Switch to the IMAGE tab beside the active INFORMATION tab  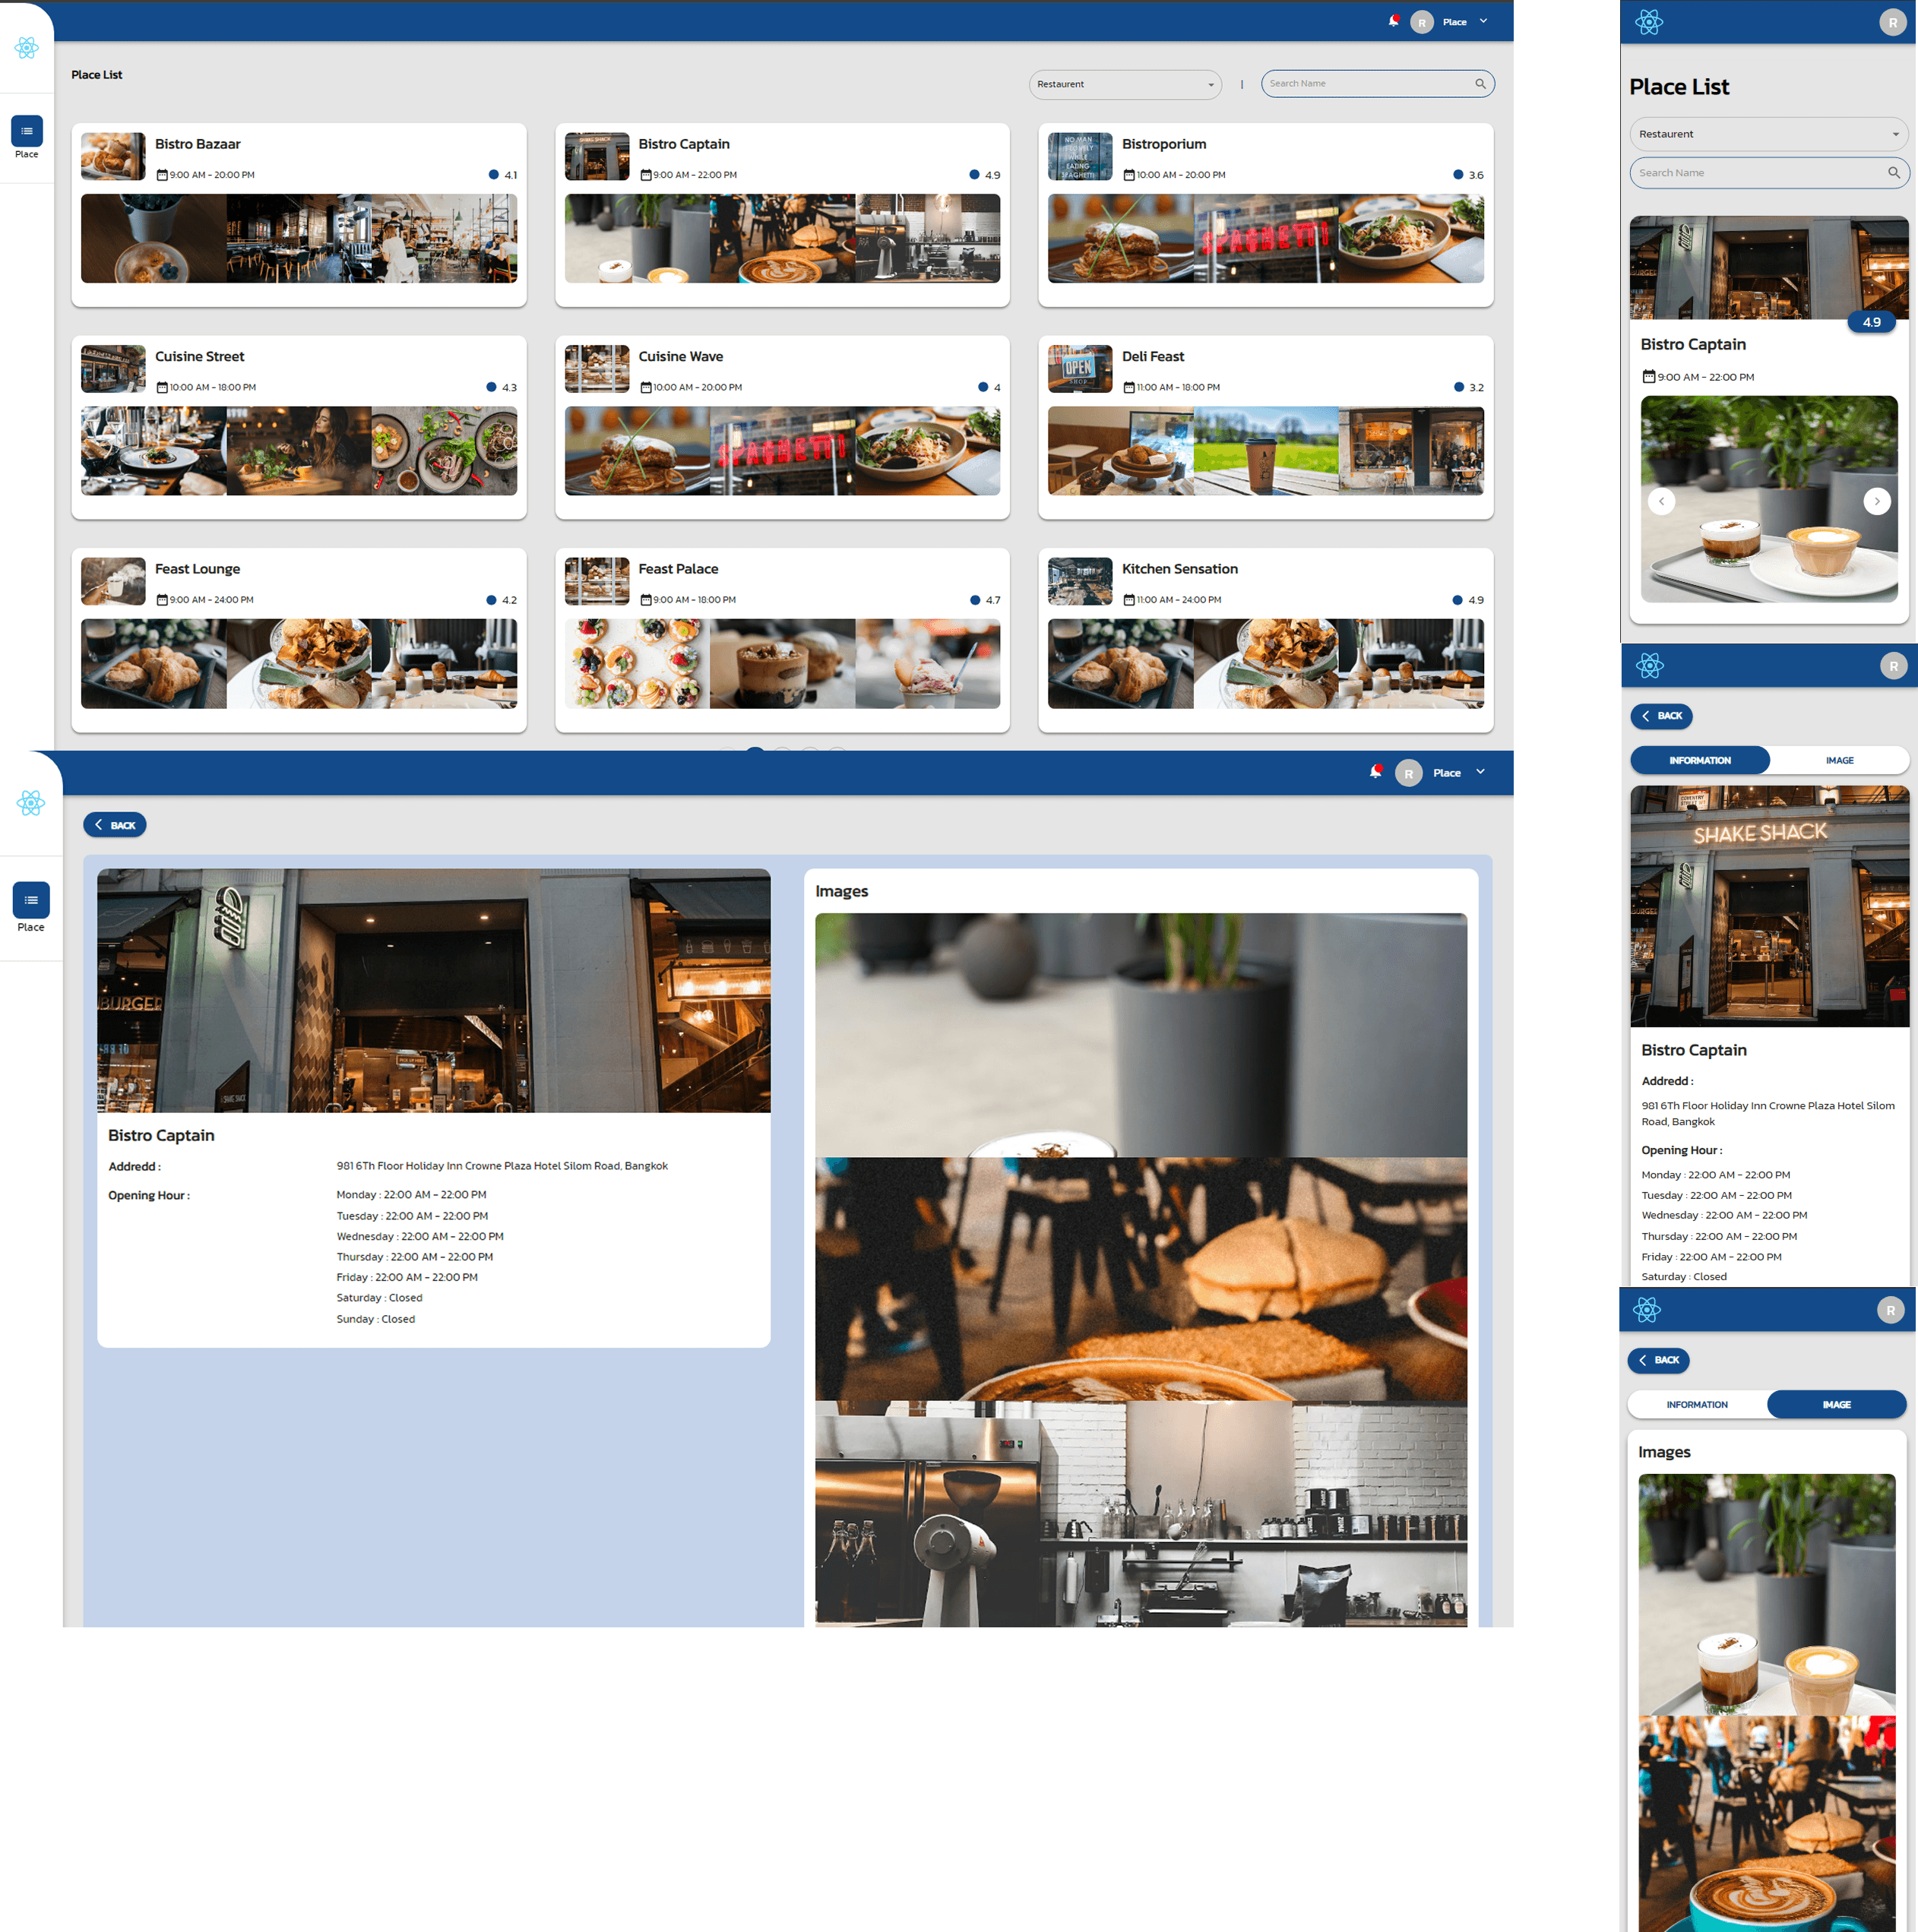click(x=1838, y=760)
